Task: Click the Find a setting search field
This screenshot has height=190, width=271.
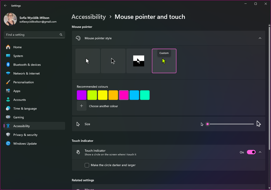Action: point(31,35)
